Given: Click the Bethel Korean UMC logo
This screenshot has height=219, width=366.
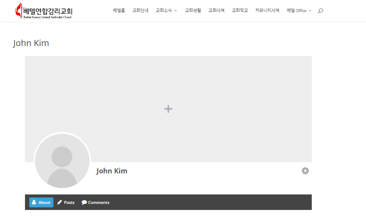Looking at the screenshot, I should pyautogui.click(x=43, y=11).
